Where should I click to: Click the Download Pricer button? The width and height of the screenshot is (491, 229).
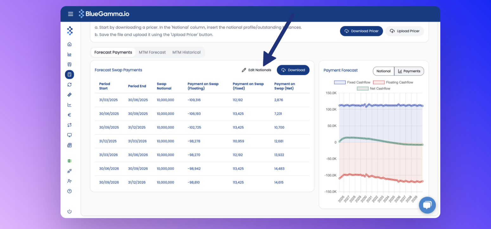point(361,31)
